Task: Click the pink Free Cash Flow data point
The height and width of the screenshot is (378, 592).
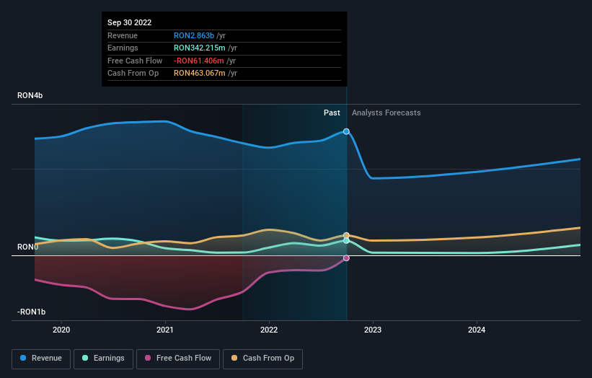Action: (346, 258)
